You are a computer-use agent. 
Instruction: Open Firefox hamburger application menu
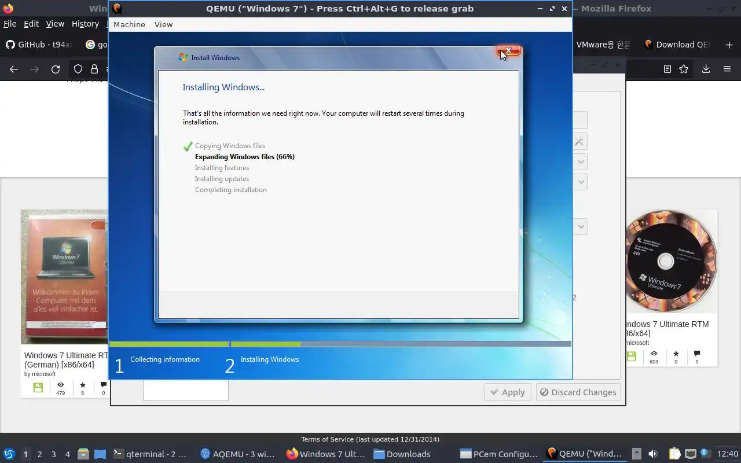[x=727, y=69]
